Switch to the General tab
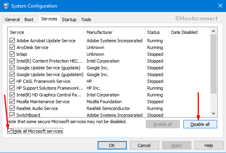The height and width of the screenshot is (153, 226). [x=12, y=20]
